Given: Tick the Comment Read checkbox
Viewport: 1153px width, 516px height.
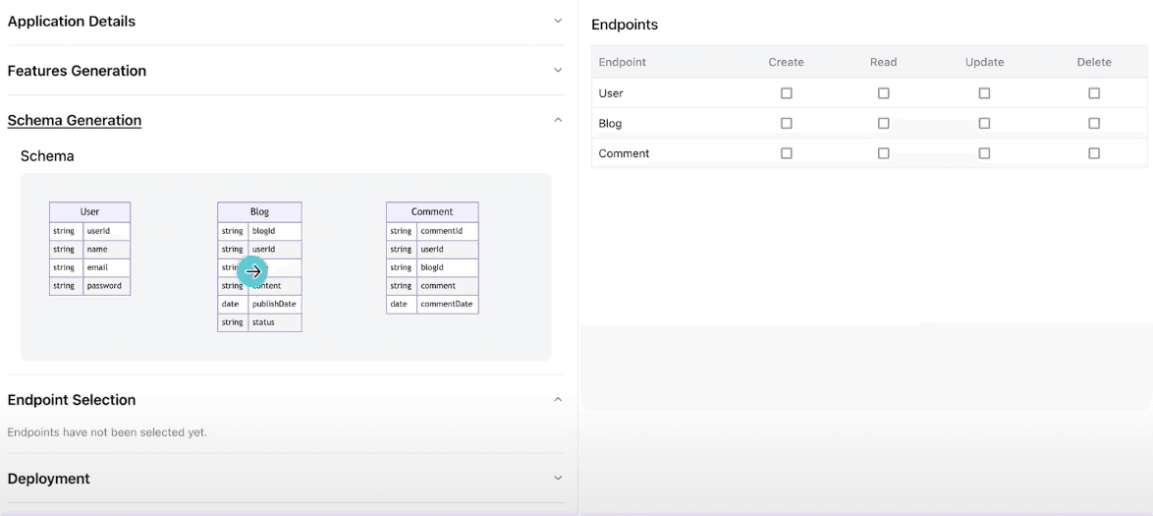Looking at the screenshot, I should pos(883,153).
